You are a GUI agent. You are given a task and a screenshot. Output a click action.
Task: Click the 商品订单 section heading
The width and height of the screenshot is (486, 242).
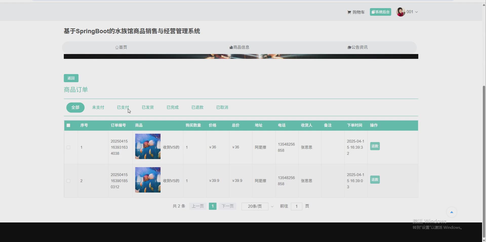pos(76,90)
